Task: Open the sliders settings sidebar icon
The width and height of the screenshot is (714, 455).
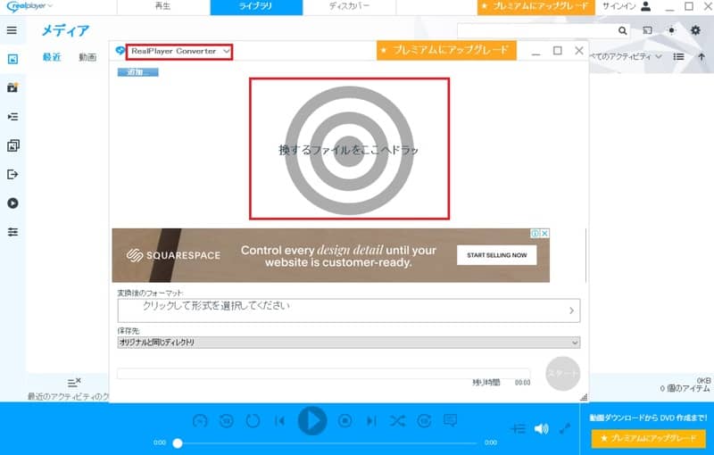Action: pos(12,232)
